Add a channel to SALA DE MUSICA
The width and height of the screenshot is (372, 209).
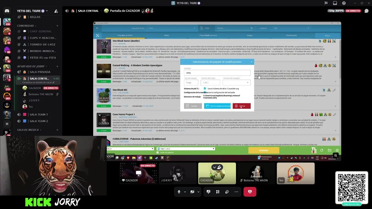pos(57,130)
